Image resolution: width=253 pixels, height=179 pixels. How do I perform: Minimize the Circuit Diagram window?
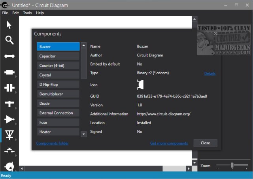(226, 5)
